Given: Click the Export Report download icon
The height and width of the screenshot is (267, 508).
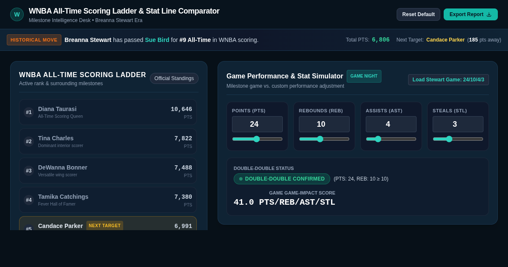Looking at the screenshot, I should click(x=489, y=14).
